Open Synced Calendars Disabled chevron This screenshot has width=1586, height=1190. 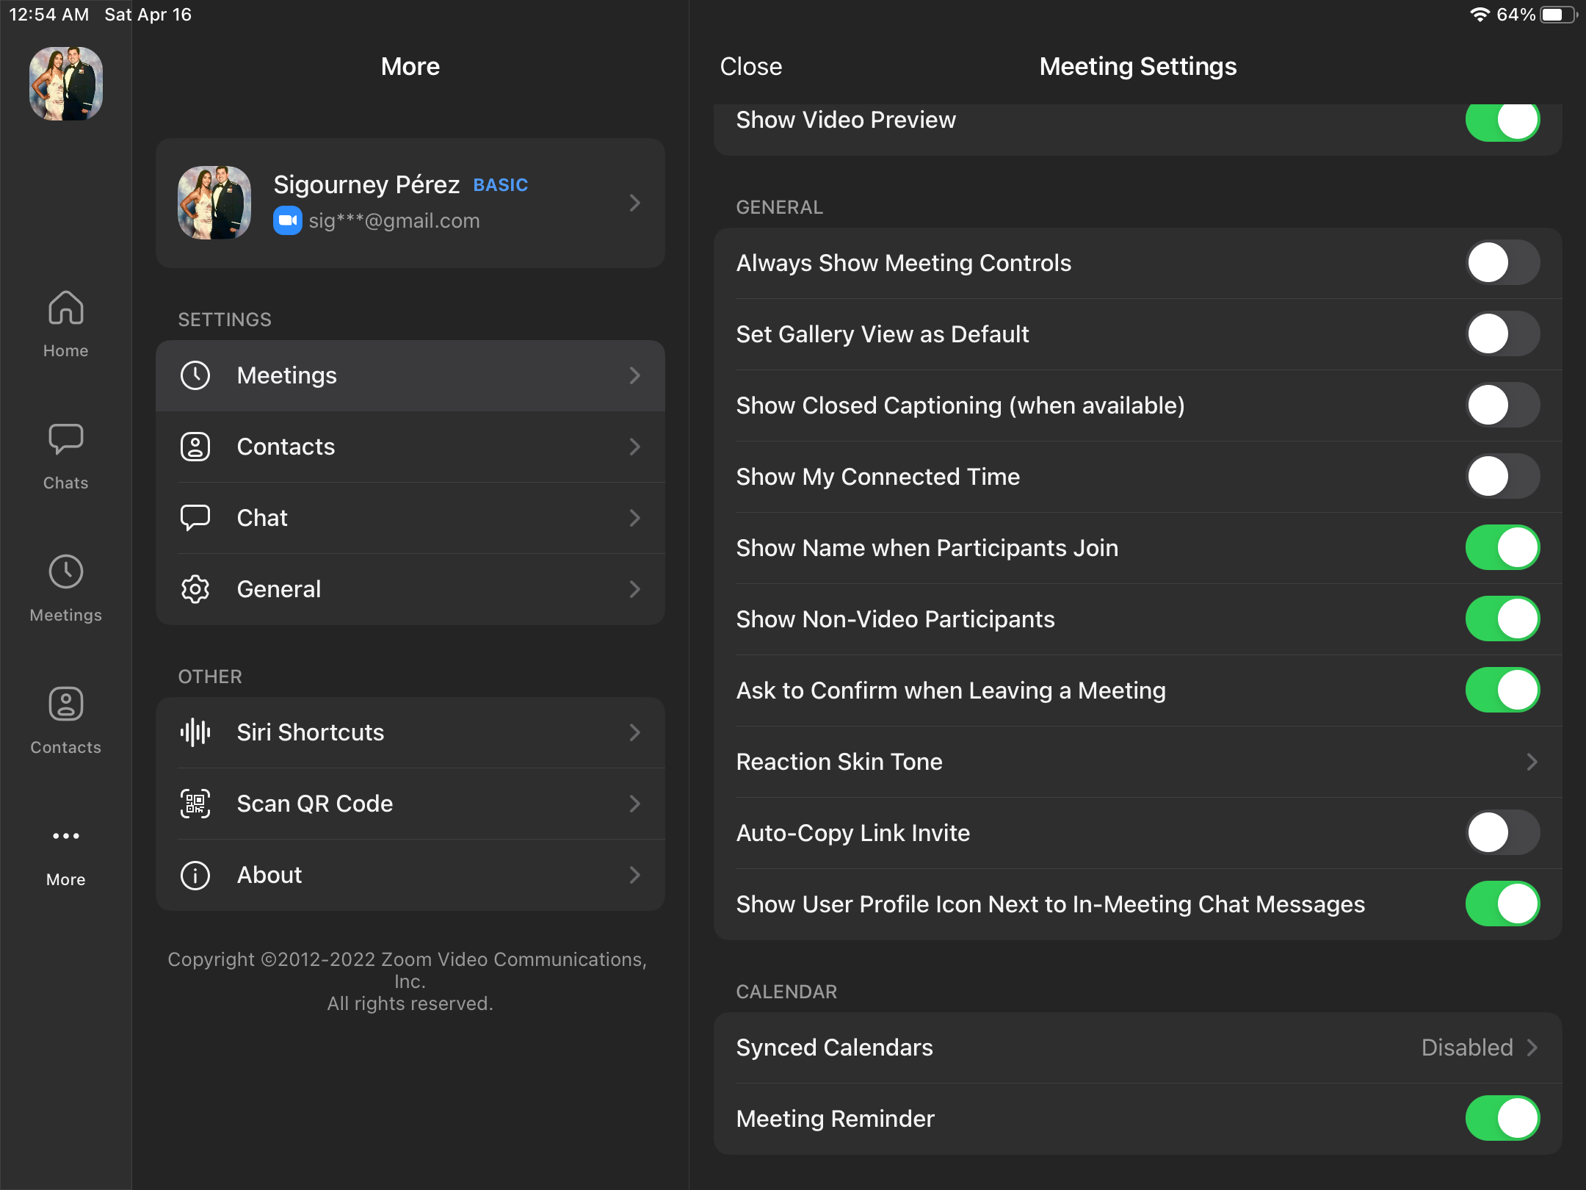point(1532,1047)
